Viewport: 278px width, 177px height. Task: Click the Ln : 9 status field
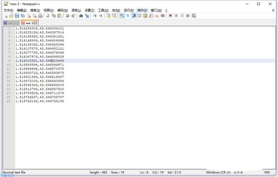pos(144,172)
